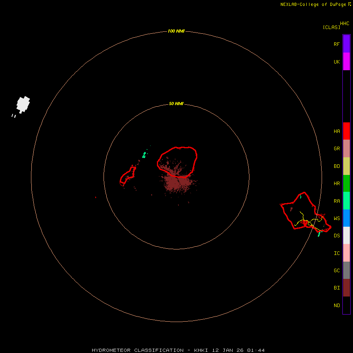Viewport: 353px width, 353px height.
Task: Click the GC legend label
Action: click(x=337, y=270)
